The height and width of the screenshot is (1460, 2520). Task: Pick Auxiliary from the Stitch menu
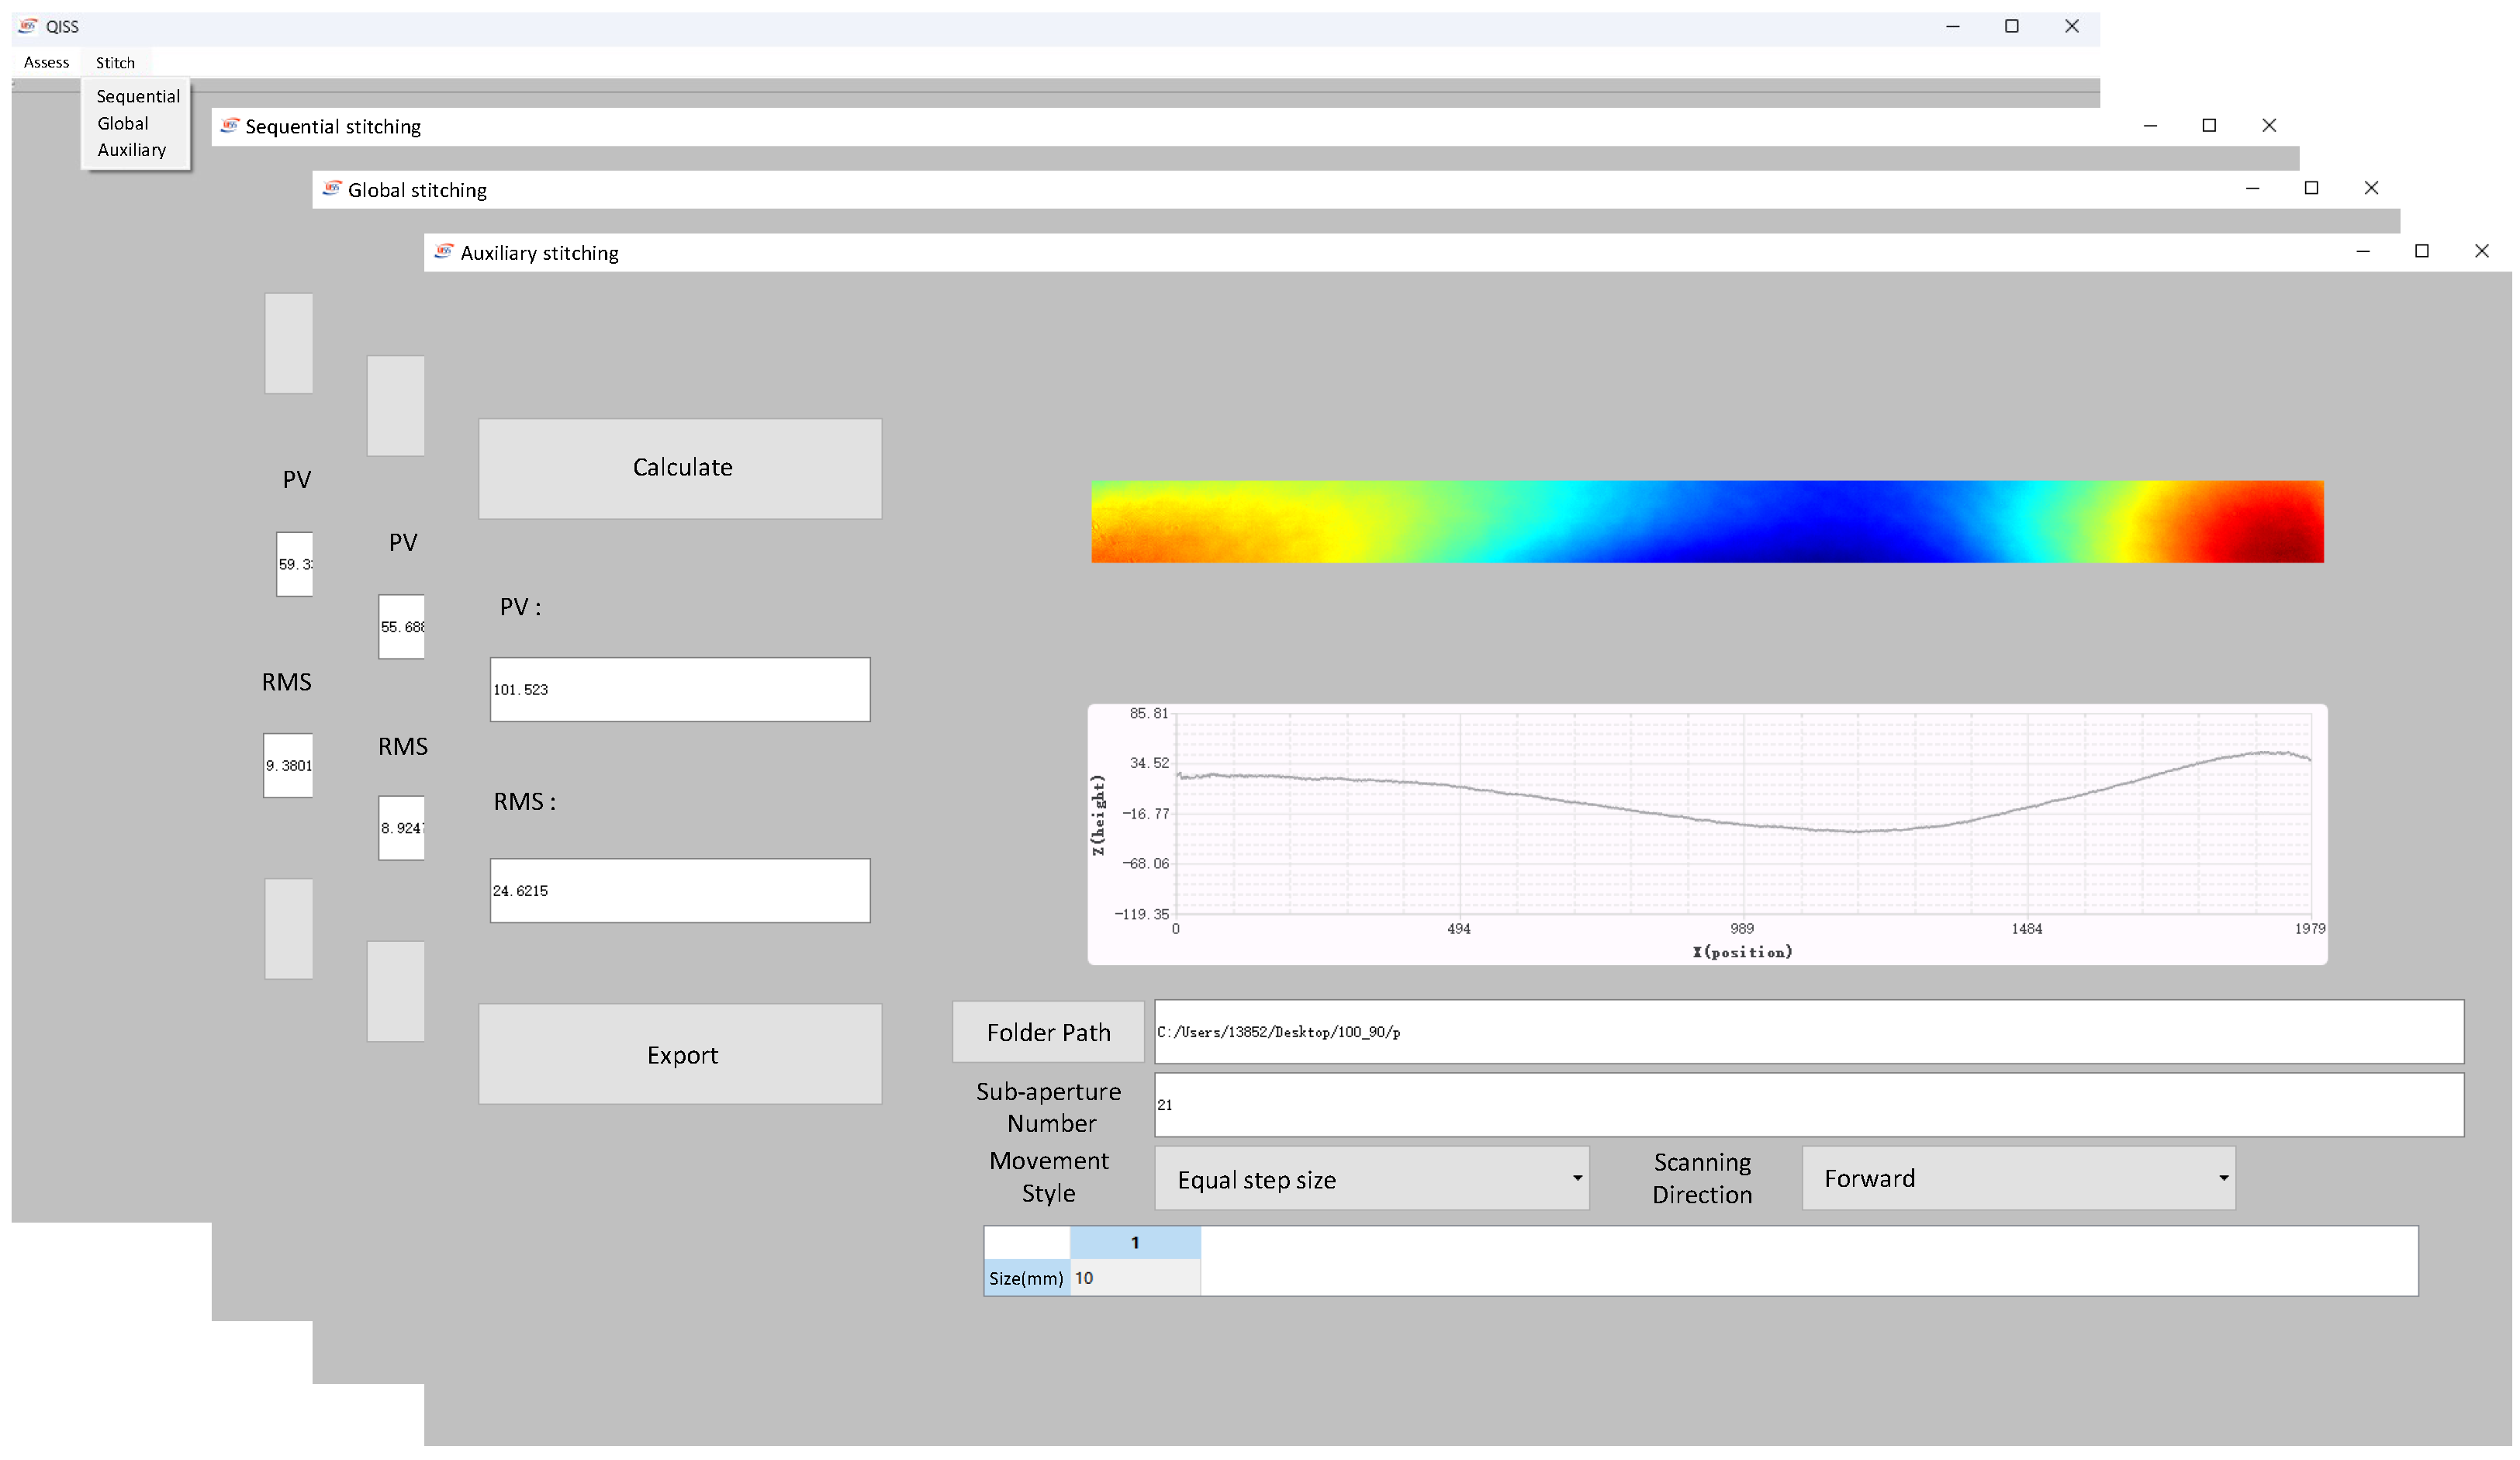131,150
